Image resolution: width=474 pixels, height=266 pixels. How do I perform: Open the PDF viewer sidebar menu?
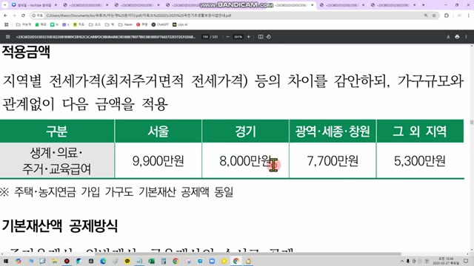[8, 37]
